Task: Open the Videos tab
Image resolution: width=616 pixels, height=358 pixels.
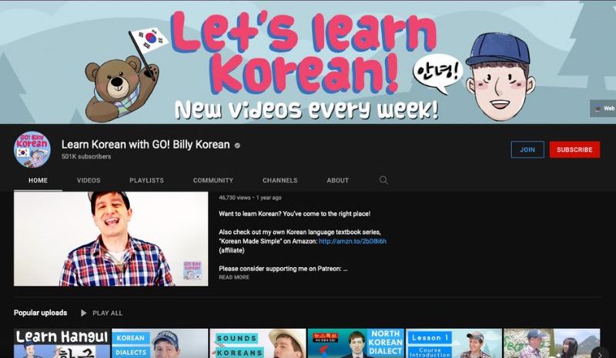Action: pyautogui.click(x=89, y=180)
